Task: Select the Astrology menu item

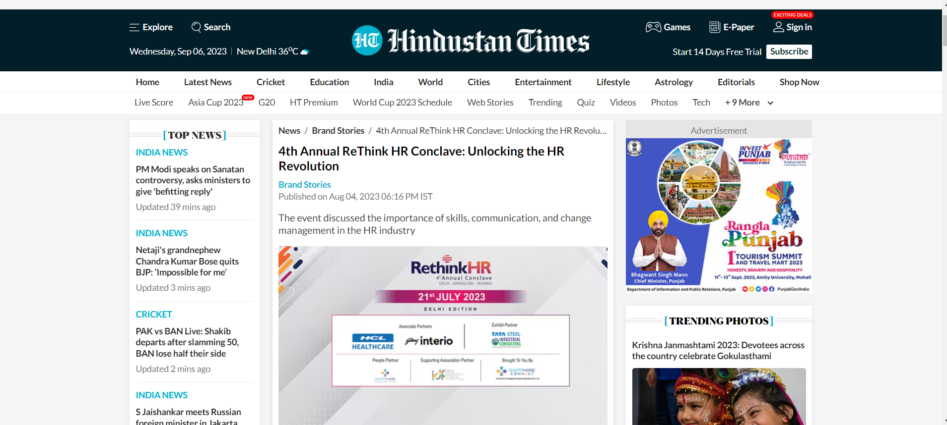Action: (x=674, y=82)
